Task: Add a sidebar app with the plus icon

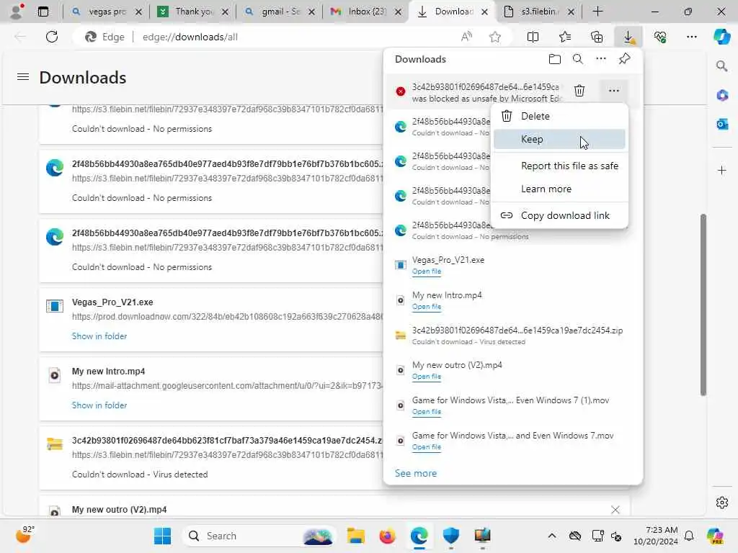Action: pos(722,170)
